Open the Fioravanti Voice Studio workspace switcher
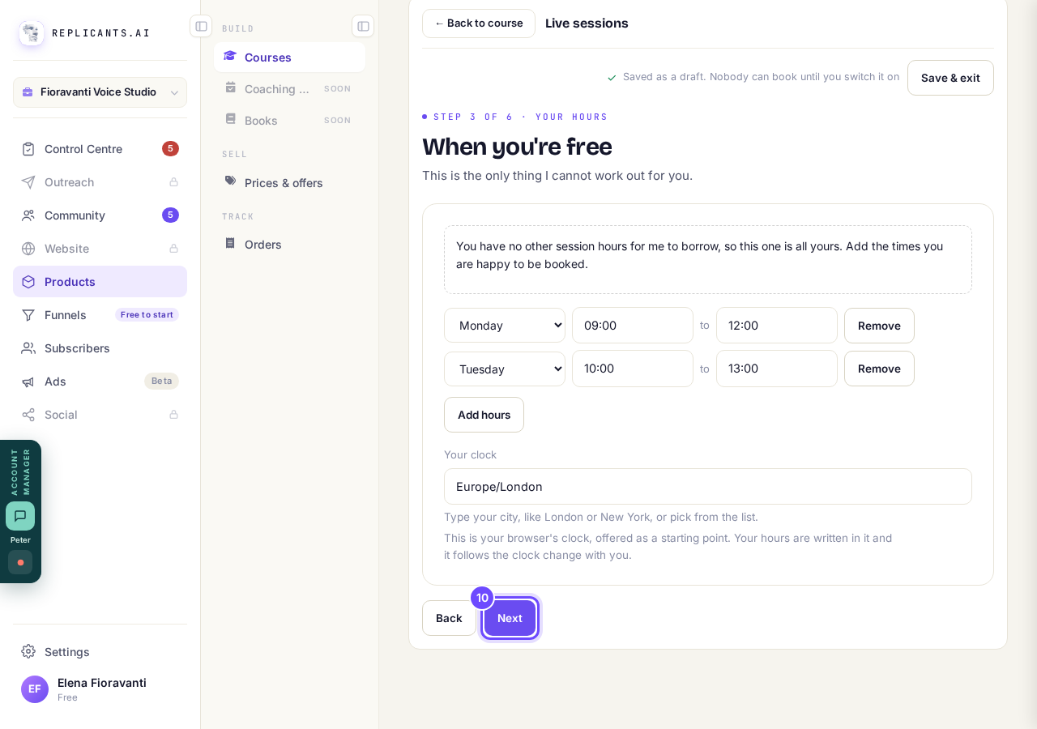The height and width of the screenshot is (729, 1037). (100, 92)
